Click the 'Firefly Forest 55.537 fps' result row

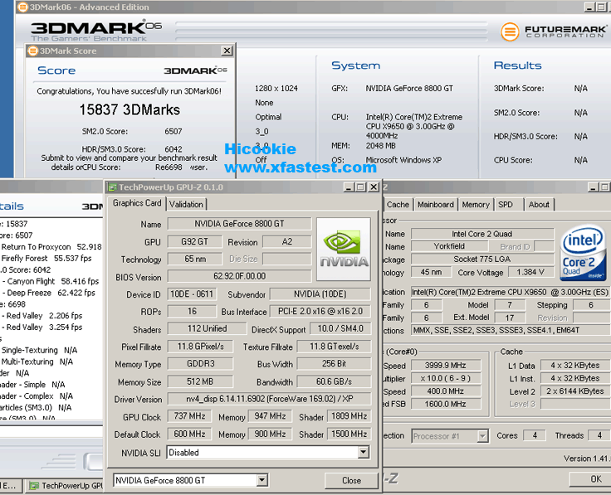coord(46,259)
